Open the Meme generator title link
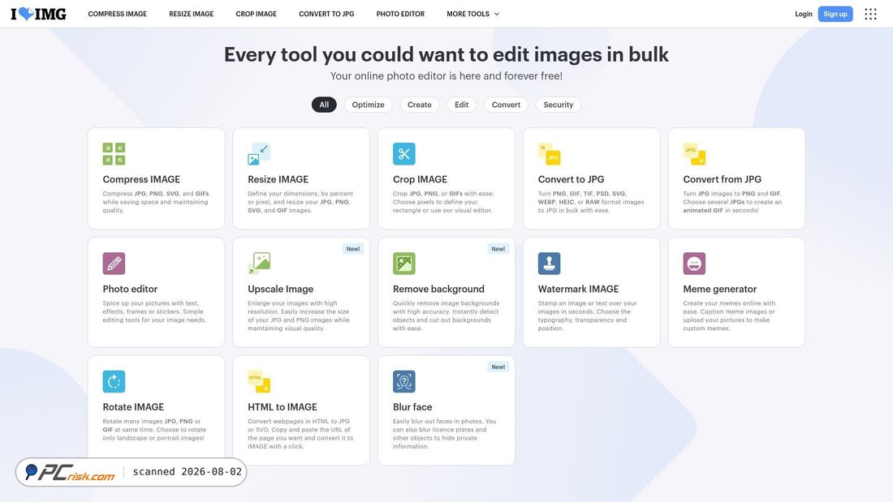 click(x=720, y=290)
